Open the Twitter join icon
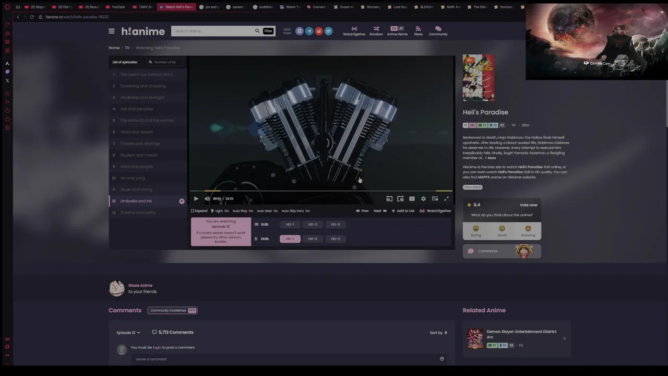The image size is (668, 376). tap(328, 31)
